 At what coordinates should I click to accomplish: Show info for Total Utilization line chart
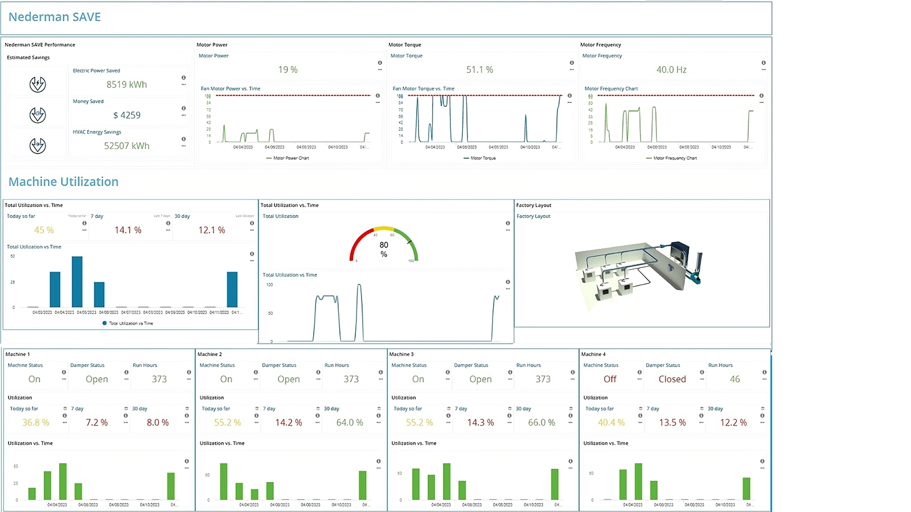tap(508, 282)
